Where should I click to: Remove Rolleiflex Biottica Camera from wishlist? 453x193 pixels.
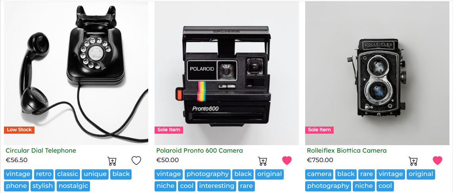(x=438, y=161)
